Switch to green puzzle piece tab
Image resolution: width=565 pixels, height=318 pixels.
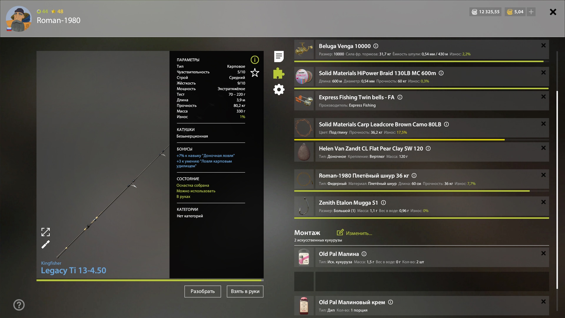[279, 73]
